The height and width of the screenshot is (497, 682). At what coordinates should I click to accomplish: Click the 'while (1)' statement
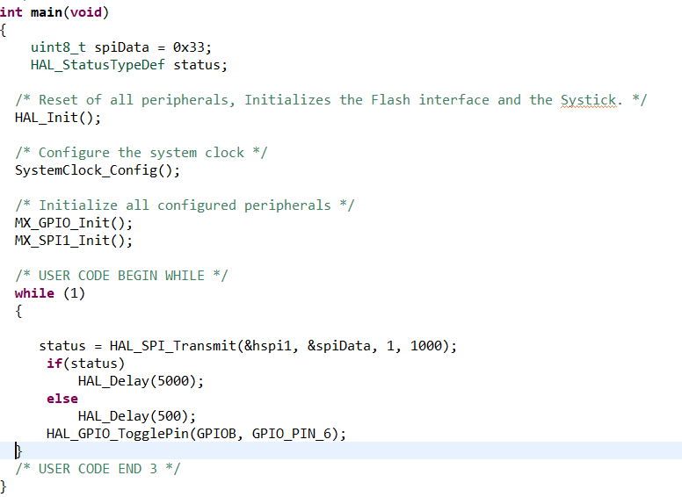(50, 293)
